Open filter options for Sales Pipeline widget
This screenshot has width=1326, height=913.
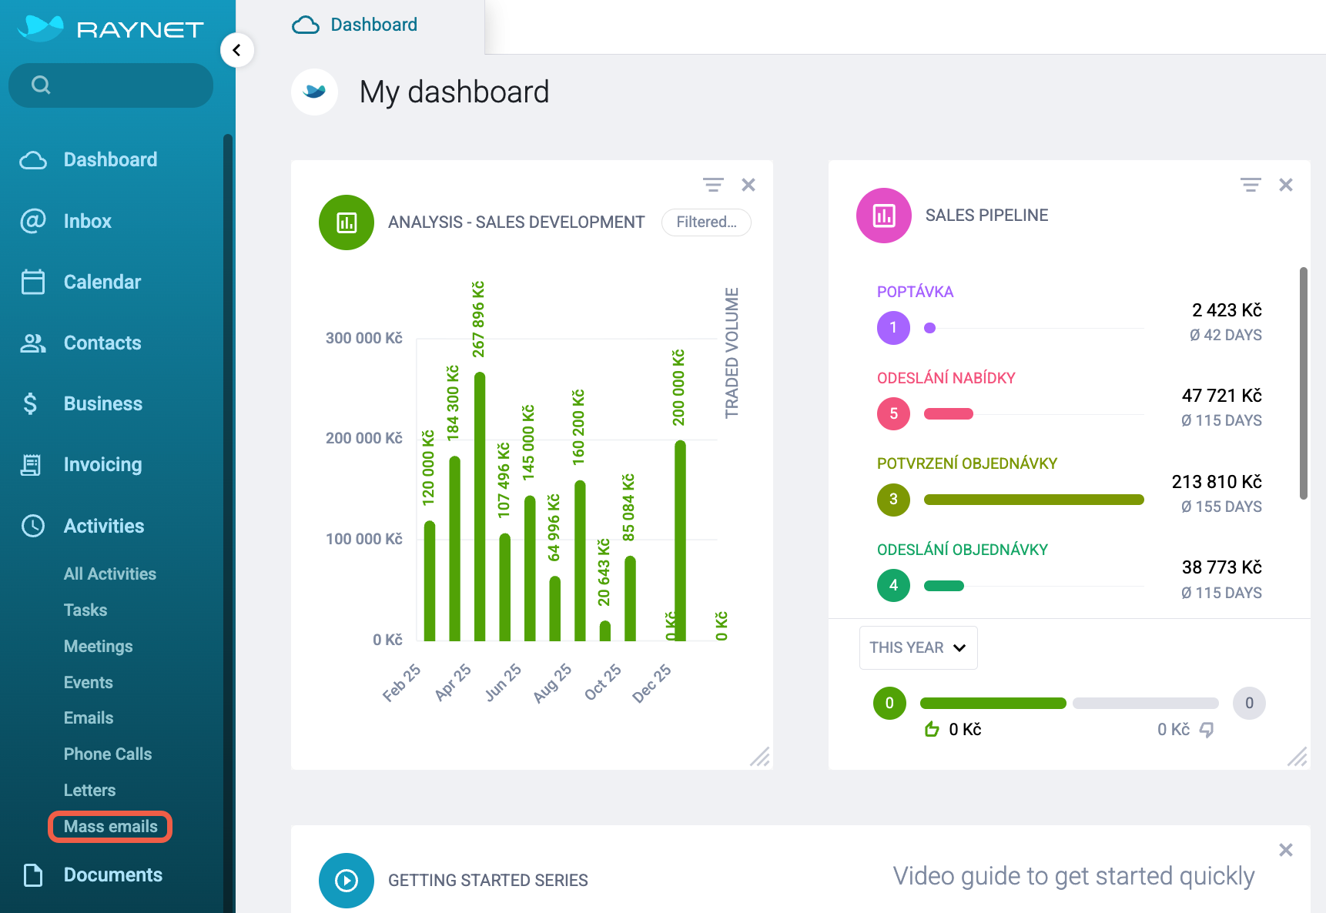pyautogui.click(x=1251, y=185)
